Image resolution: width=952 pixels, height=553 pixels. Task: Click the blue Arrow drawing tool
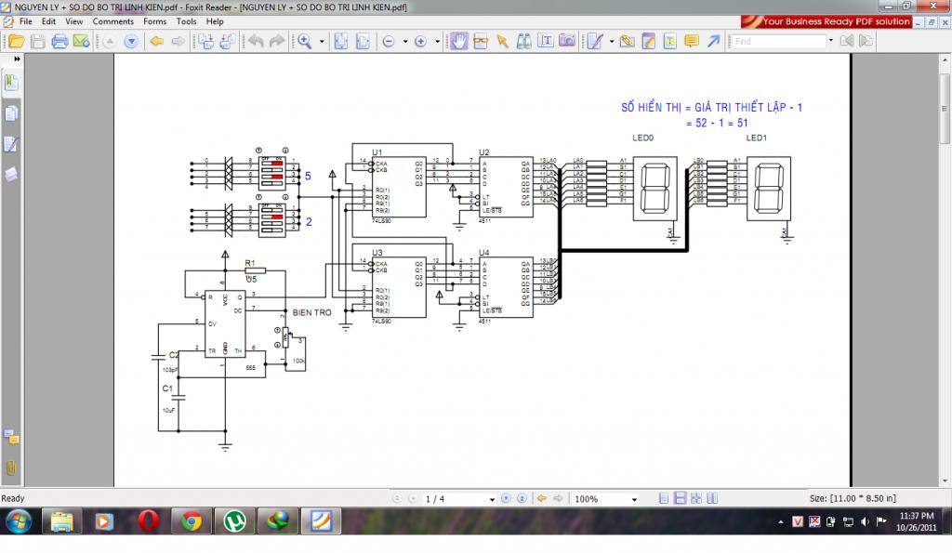click(x=713, y=41)
